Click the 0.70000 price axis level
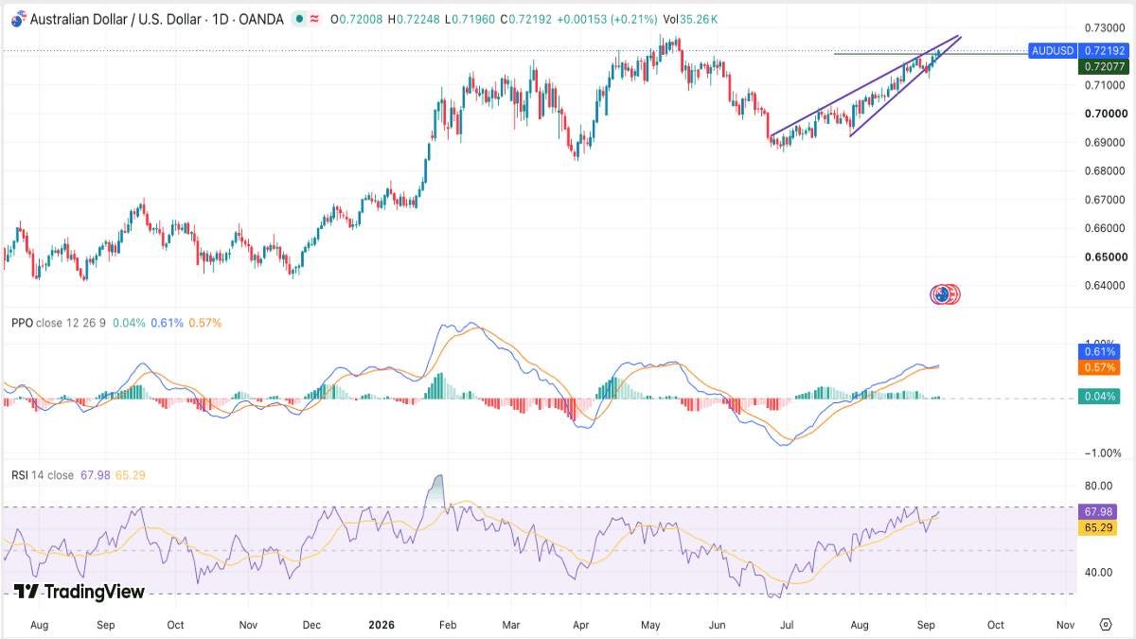The width and height of the screenshot is (1136, 639). click(x=1104, y=114)
